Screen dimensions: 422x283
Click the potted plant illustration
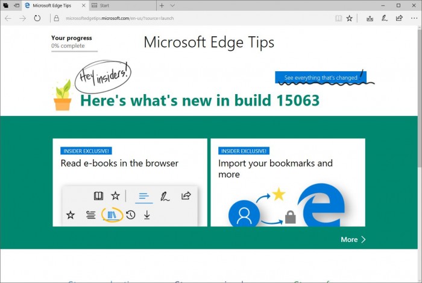[x=63, y=95]
